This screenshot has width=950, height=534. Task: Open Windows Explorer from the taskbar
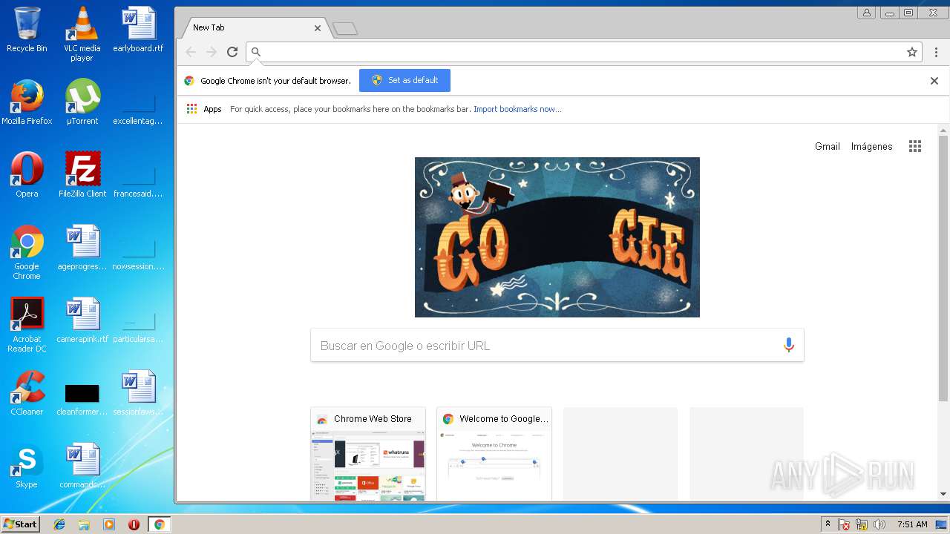84,524
